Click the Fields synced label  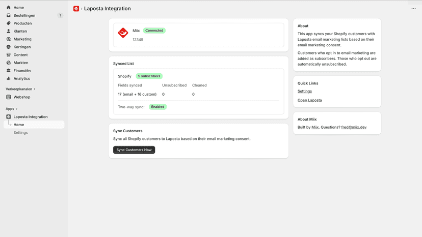tap(130, 85)
